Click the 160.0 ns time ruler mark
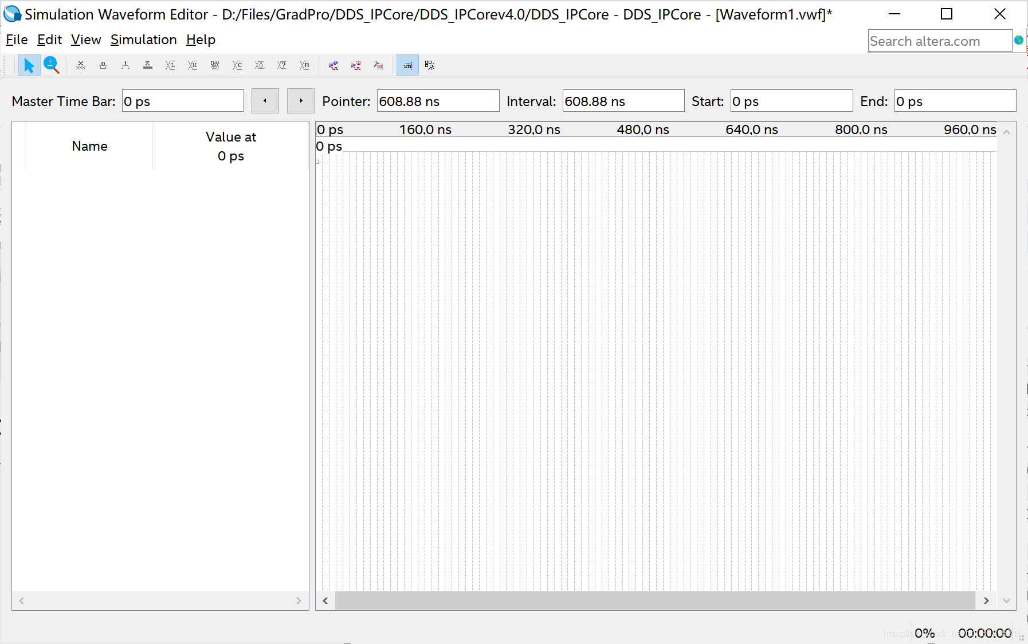 (425, 129)
